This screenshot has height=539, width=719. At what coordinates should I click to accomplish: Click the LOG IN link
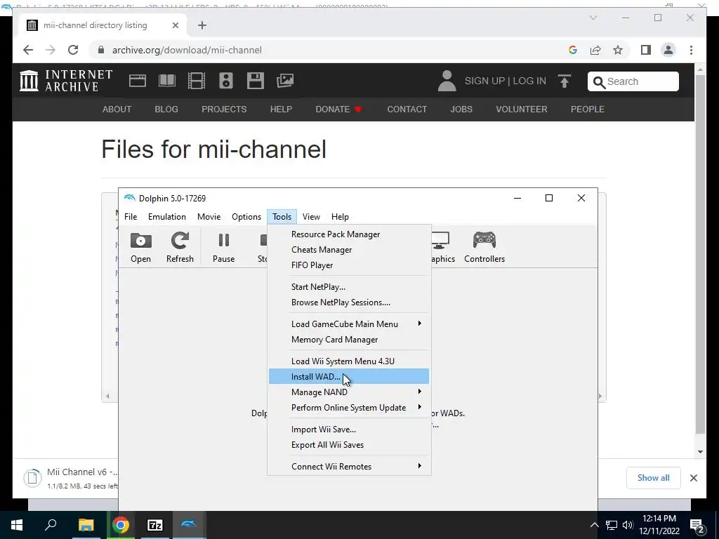click(x=529, y=81)
